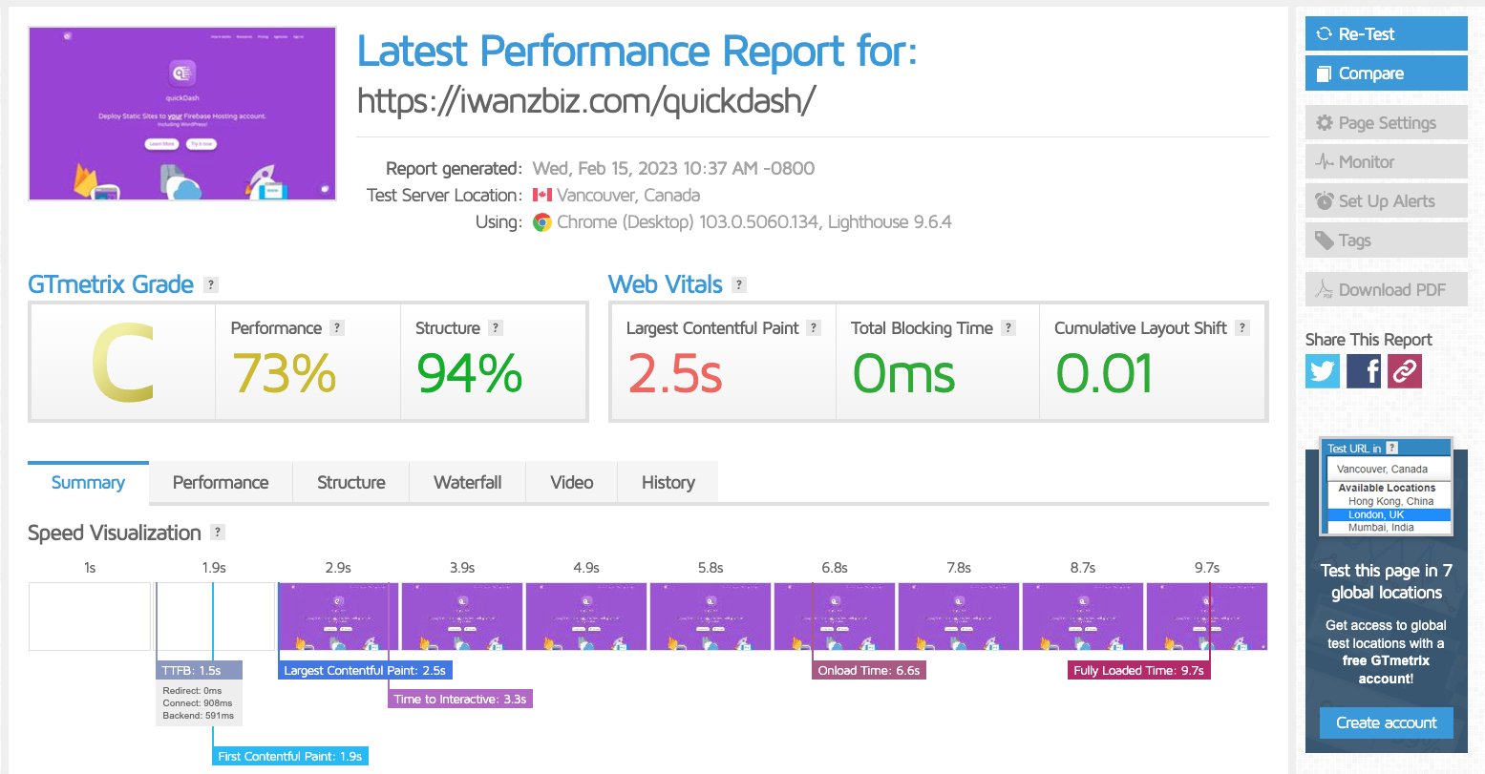
Task: Open the Page Settings gear
Action: [x=1326, y=122]
